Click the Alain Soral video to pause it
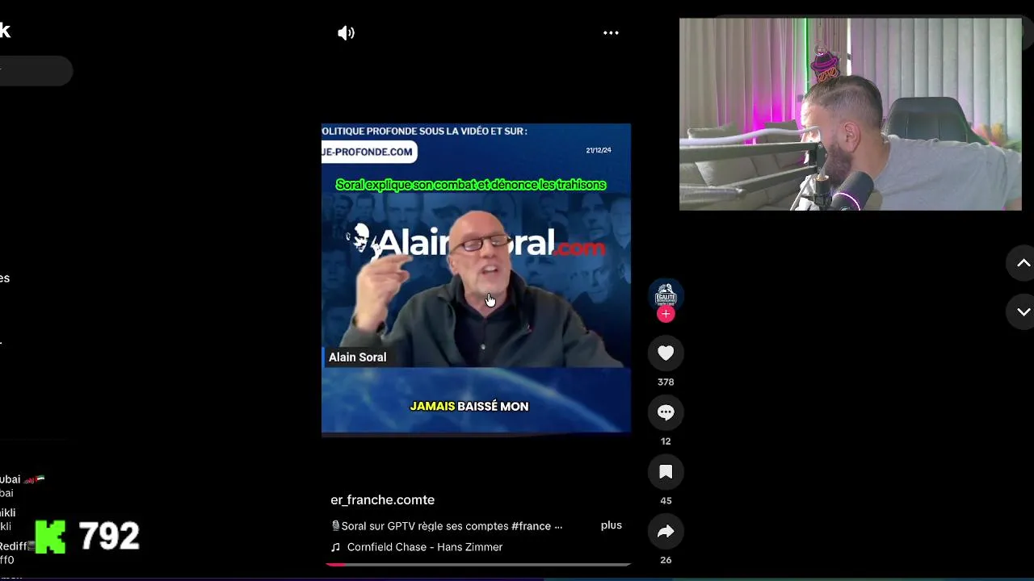Image resolution: width=1034 pixels, height=581 pixels. 476,278
